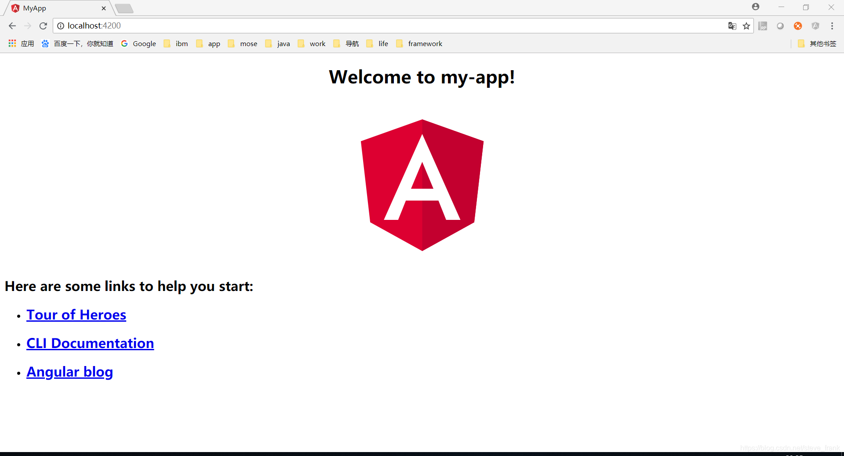Click the browser back arrow
The image size is (844, 456).
(12, 26)
